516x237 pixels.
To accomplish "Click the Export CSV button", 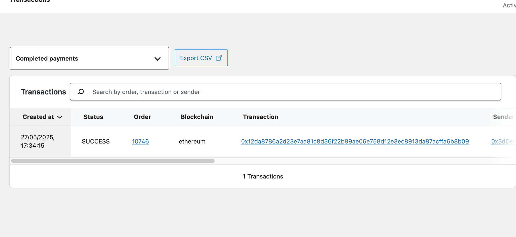I will 201,58.
